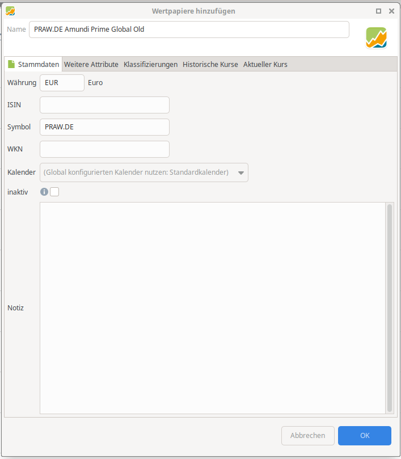Switch to the Weitere Attribute tab

pyautogui.click(x=91, y=65)
